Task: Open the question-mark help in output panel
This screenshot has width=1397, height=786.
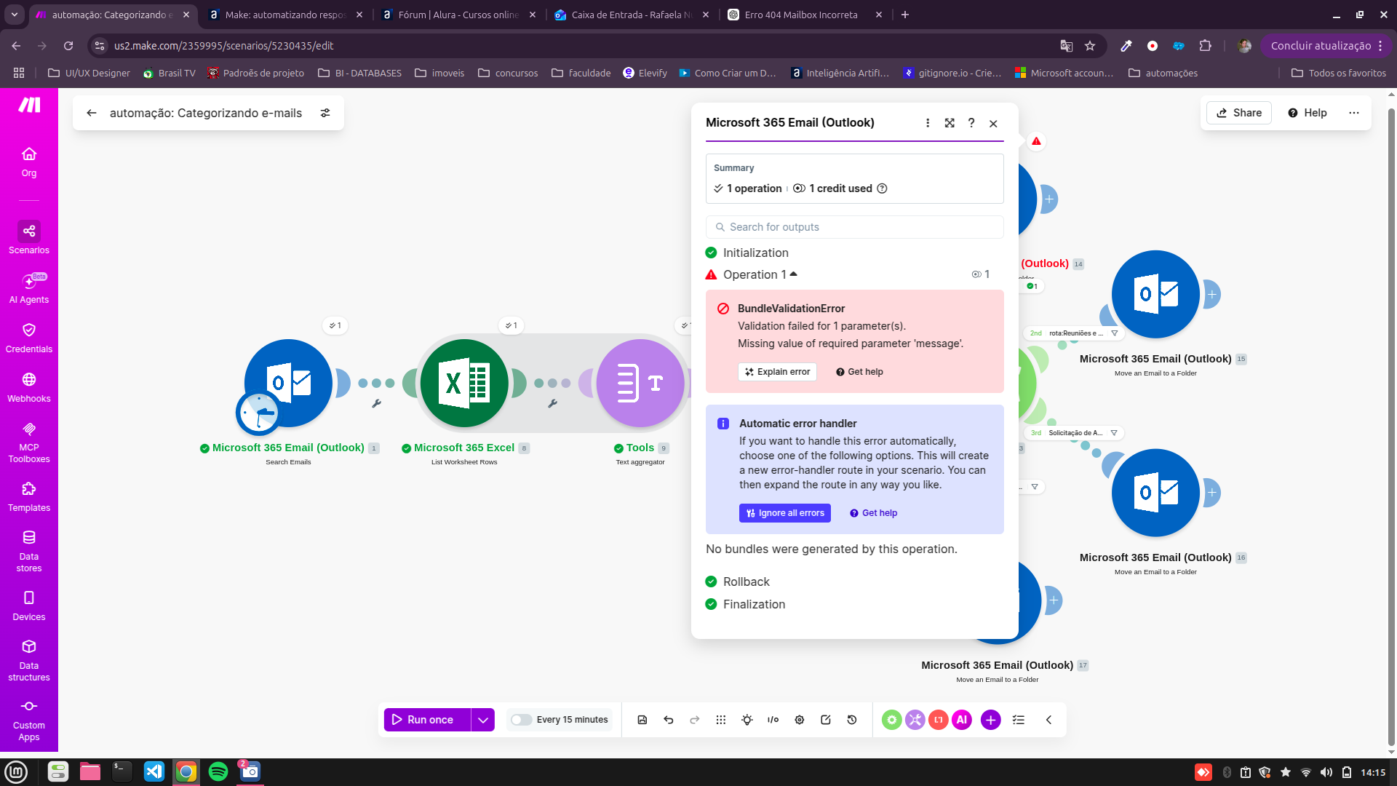Action: (x=971, y=123)
